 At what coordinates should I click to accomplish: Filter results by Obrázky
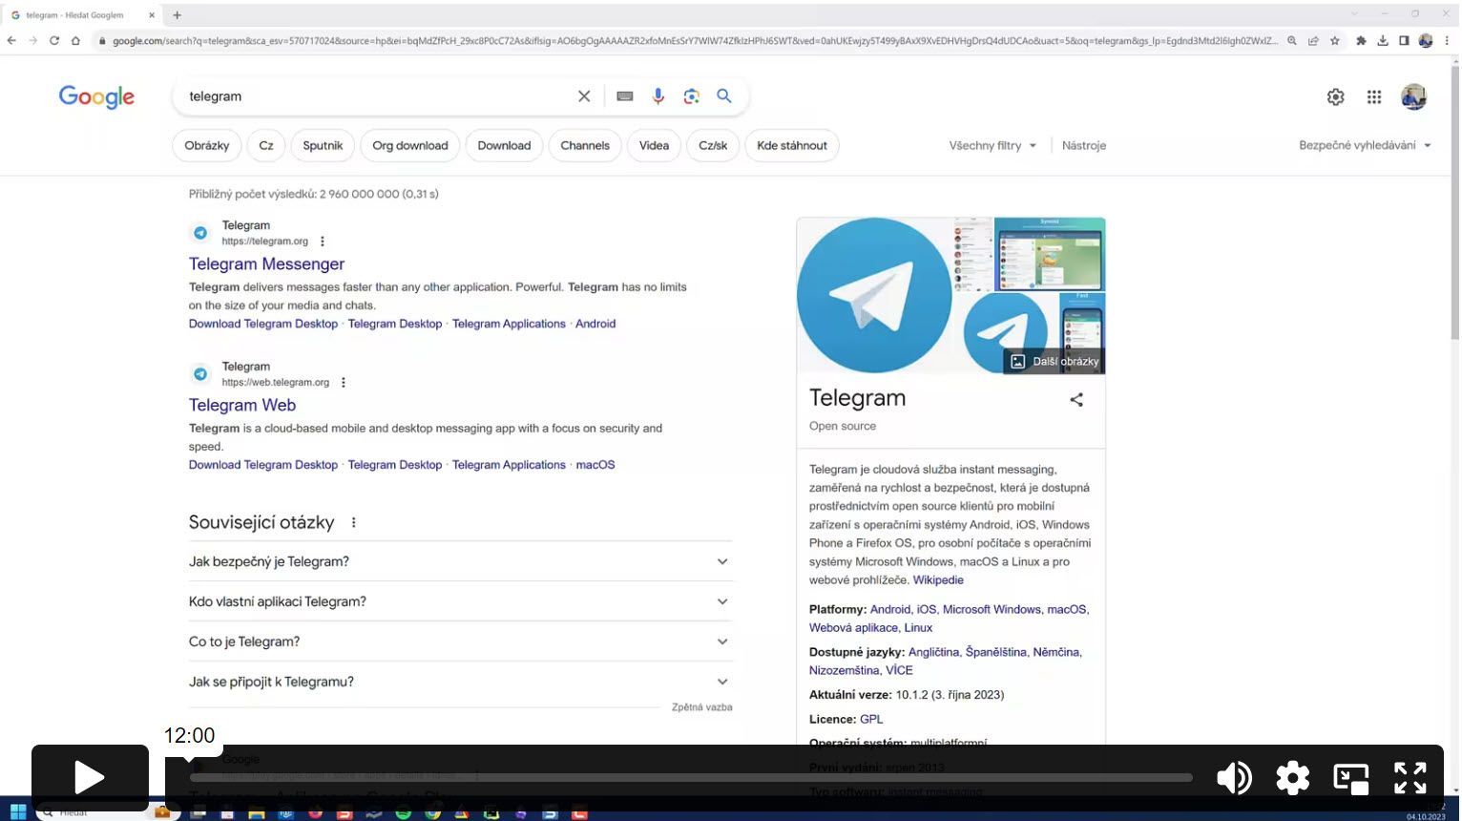pos(207,146)
